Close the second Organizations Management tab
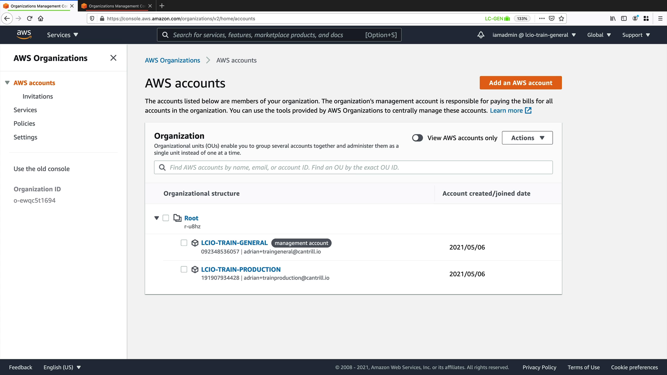This screenshot has height=375, width=667. point(150,6)
